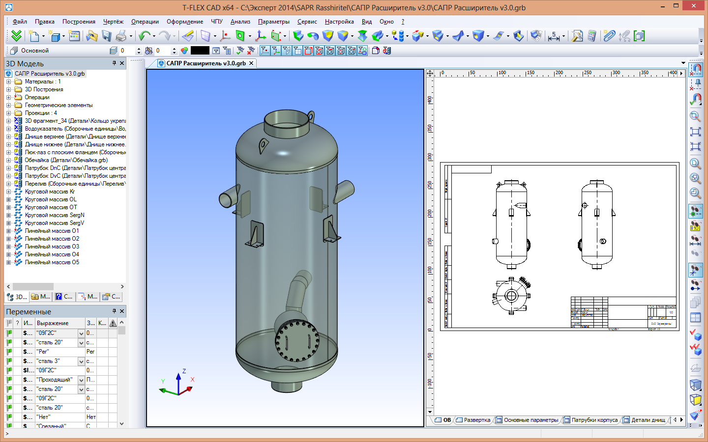Save the document with the floppy disk icon
Viewport: 708px width, 442px height.
[x=107, y=36]
